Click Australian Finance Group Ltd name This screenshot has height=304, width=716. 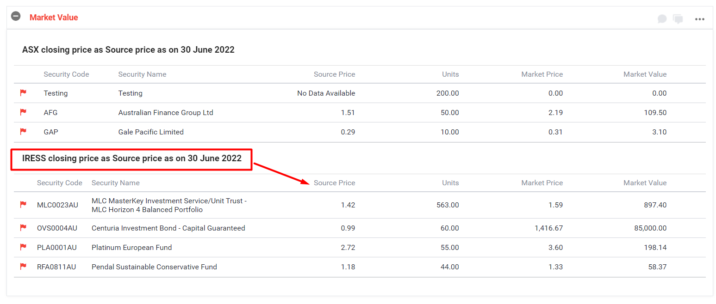coord(166,113)
